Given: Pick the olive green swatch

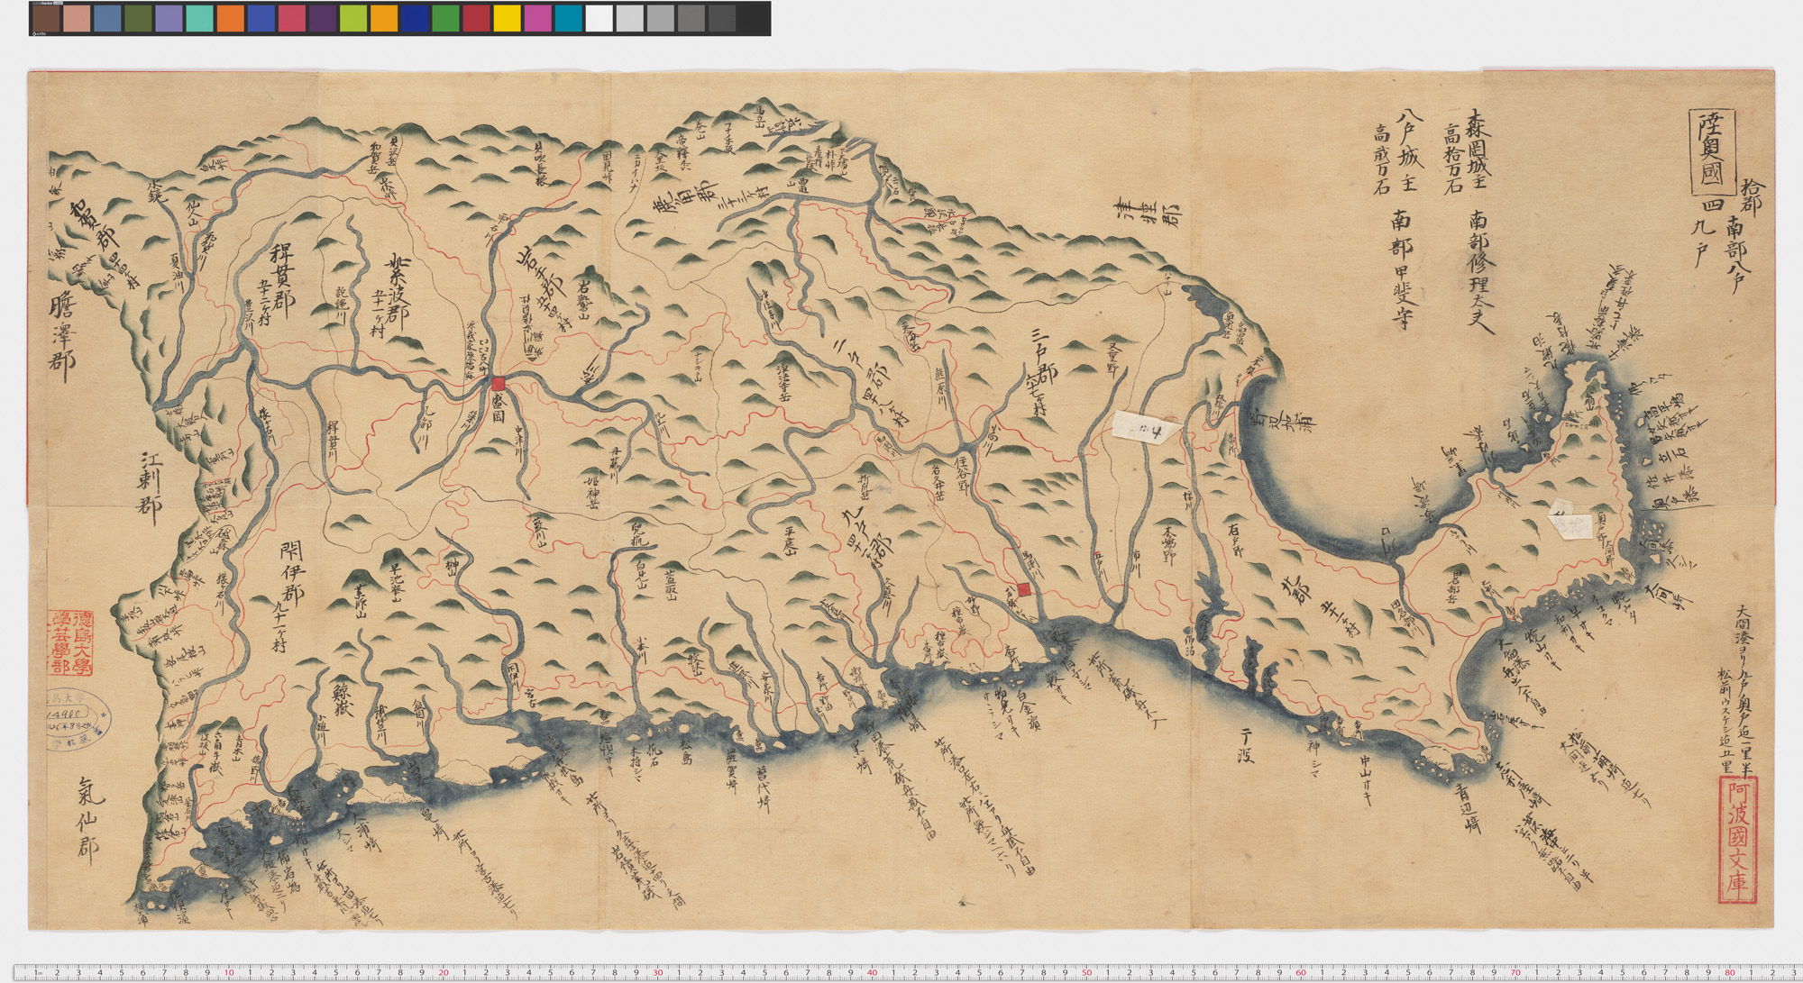Looking at the screenshot, I should coord(138,19).
